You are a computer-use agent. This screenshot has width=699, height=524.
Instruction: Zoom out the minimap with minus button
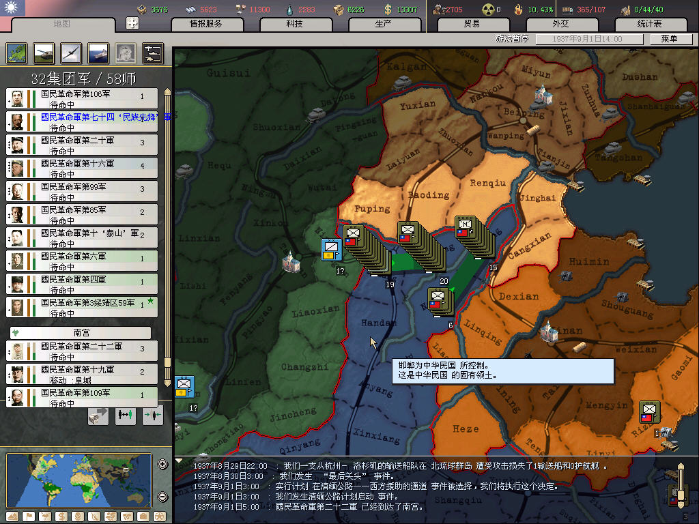162,497
